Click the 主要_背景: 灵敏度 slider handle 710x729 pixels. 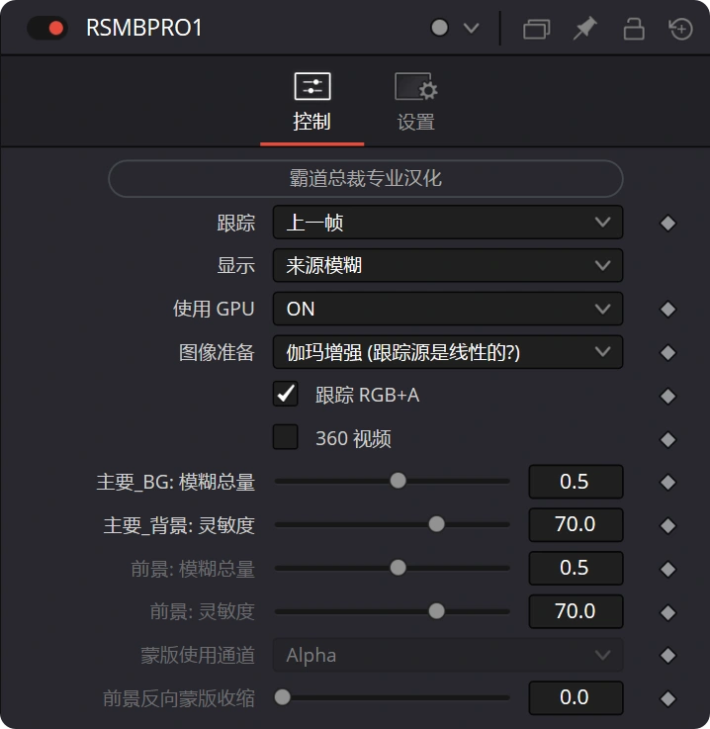click(436, 524)
